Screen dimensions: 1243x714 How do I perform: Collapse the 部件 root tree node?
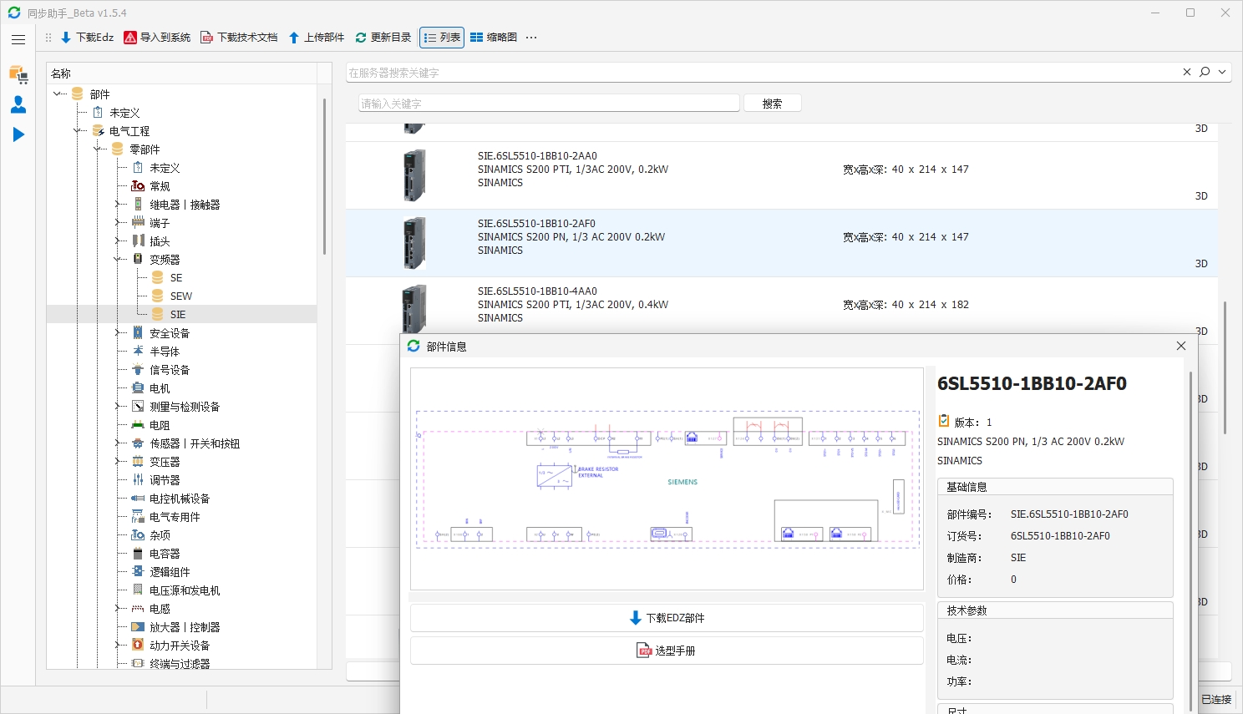[58, 94]
